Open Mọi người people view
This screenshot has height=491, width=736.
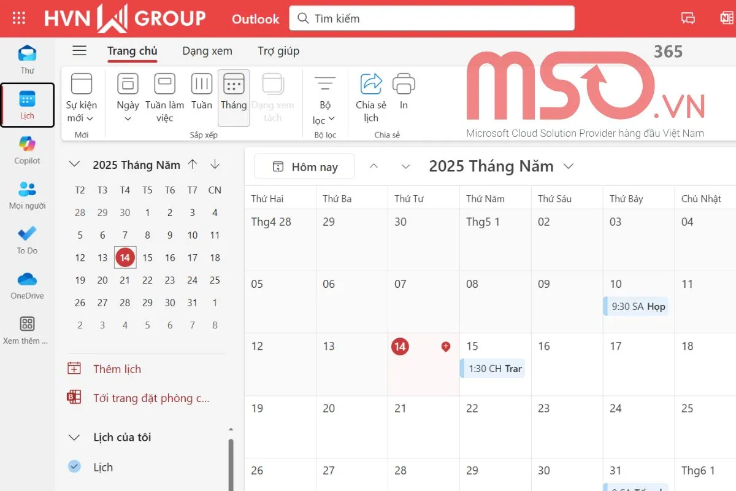(27, 195)
